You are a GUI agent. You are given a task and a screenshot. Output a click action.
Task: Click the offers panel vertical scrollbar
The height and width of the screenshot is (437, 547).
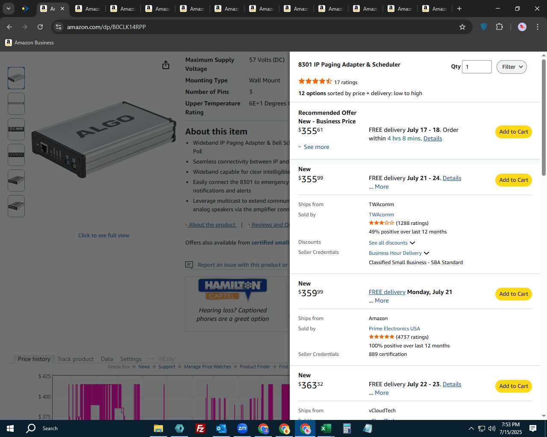click(x=544, y=117)
